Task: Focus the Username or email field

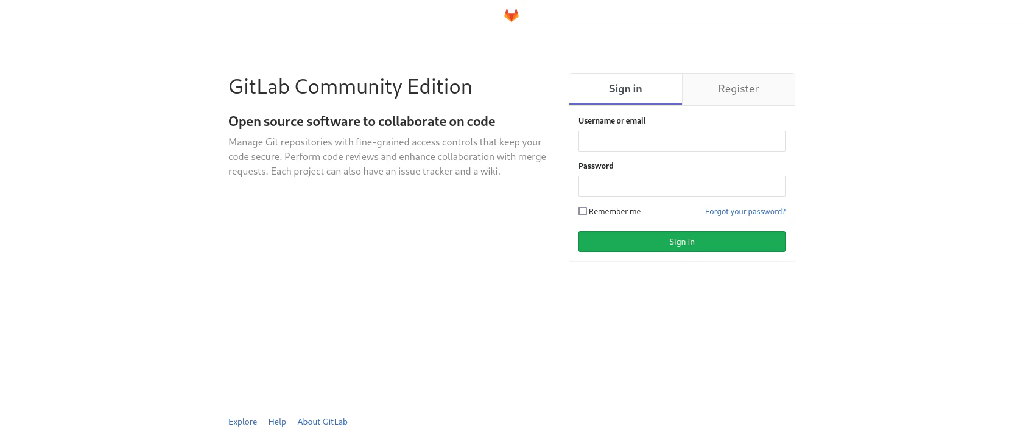Action: pos(682,141)
